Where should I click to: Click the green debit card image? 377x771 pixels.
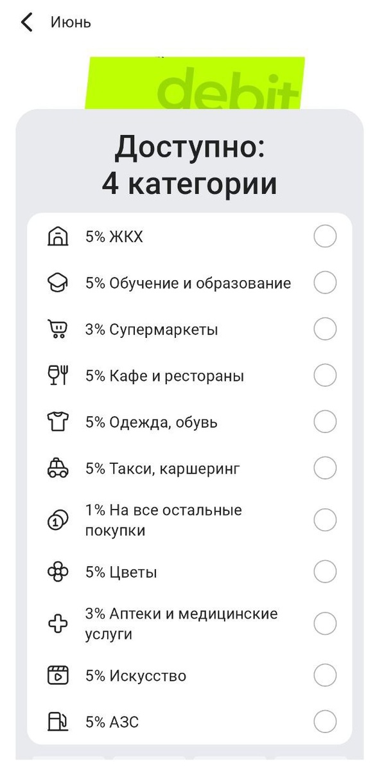click(193, 80)
